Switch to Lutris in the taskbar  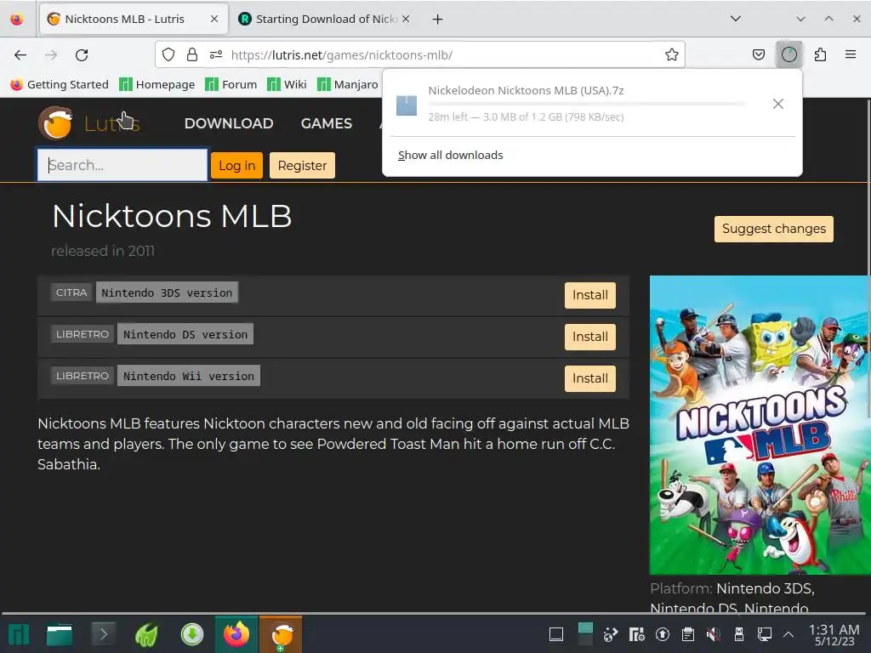pyautogui.click(x=281, y=634)
